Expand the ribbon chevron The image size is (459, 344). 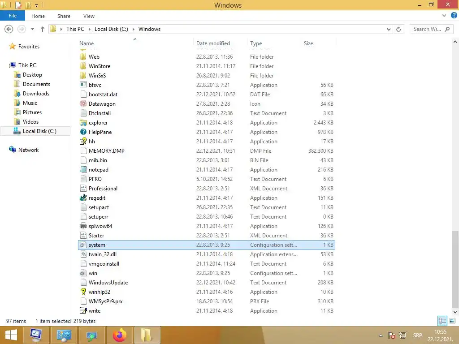coord(444,16)
